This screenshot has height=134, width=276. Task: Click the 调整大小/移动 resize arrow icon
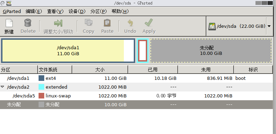click(x=58, y=23)
